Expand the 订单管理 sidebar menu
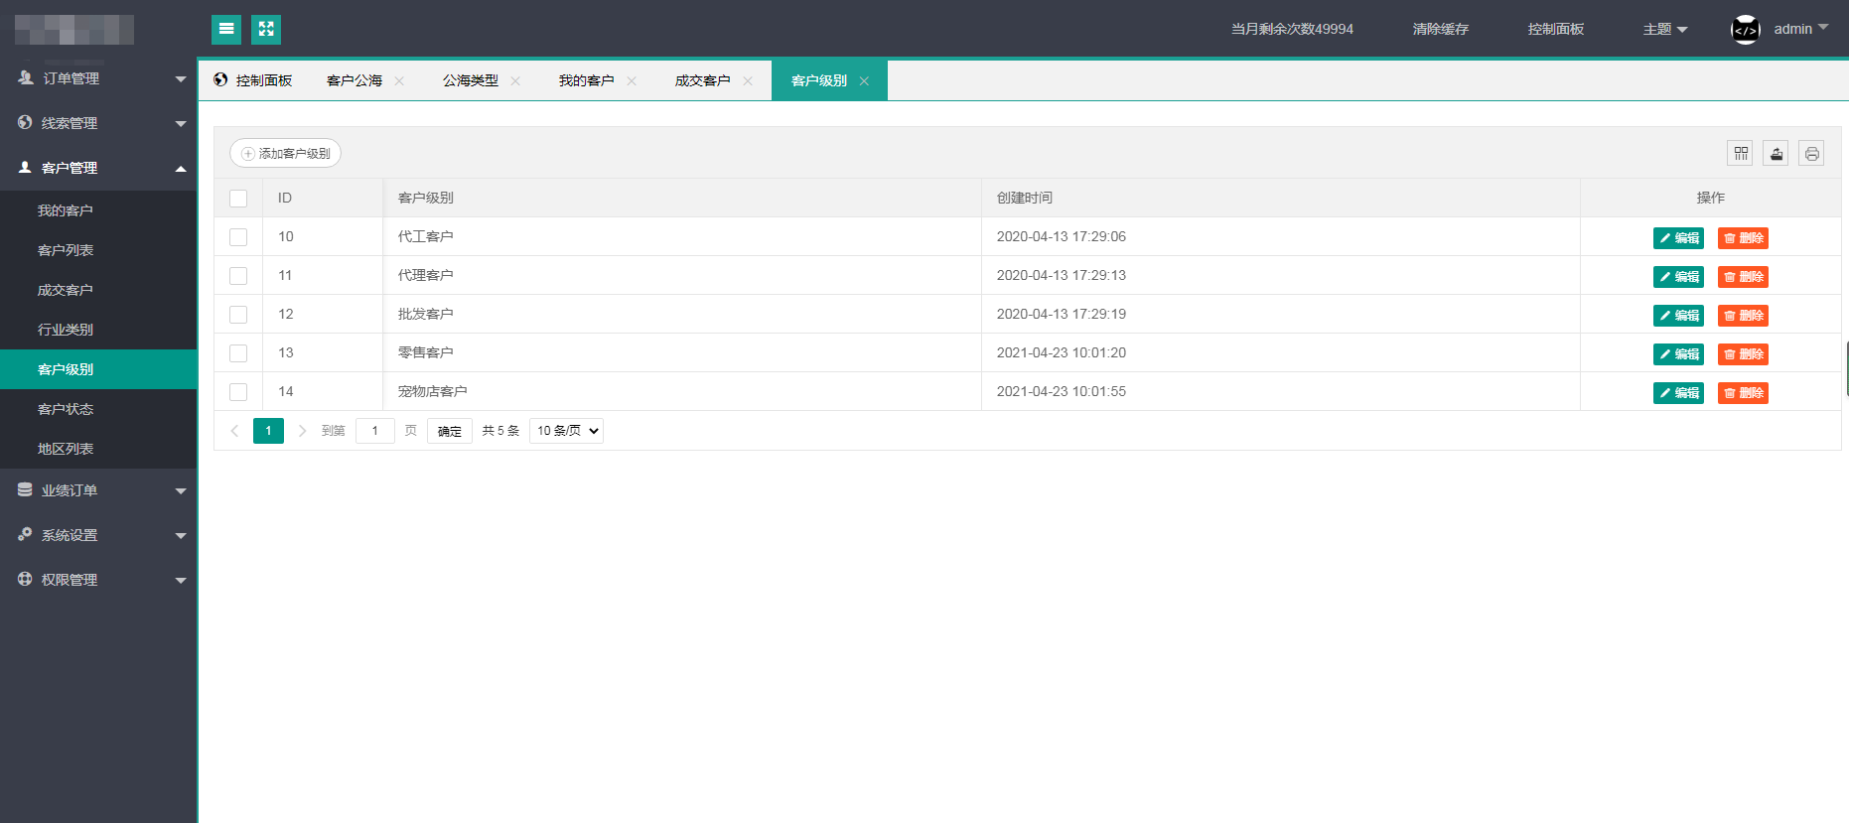1849x823 pixels. (x=99, y=78)
